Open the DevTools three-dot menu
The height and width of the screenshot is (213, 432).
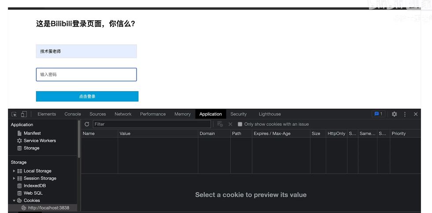click(405, 114)
